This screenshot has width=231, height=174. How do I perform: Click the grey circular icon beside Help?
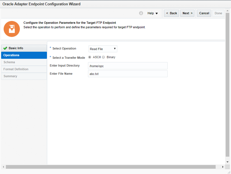[x=141, y=13]
